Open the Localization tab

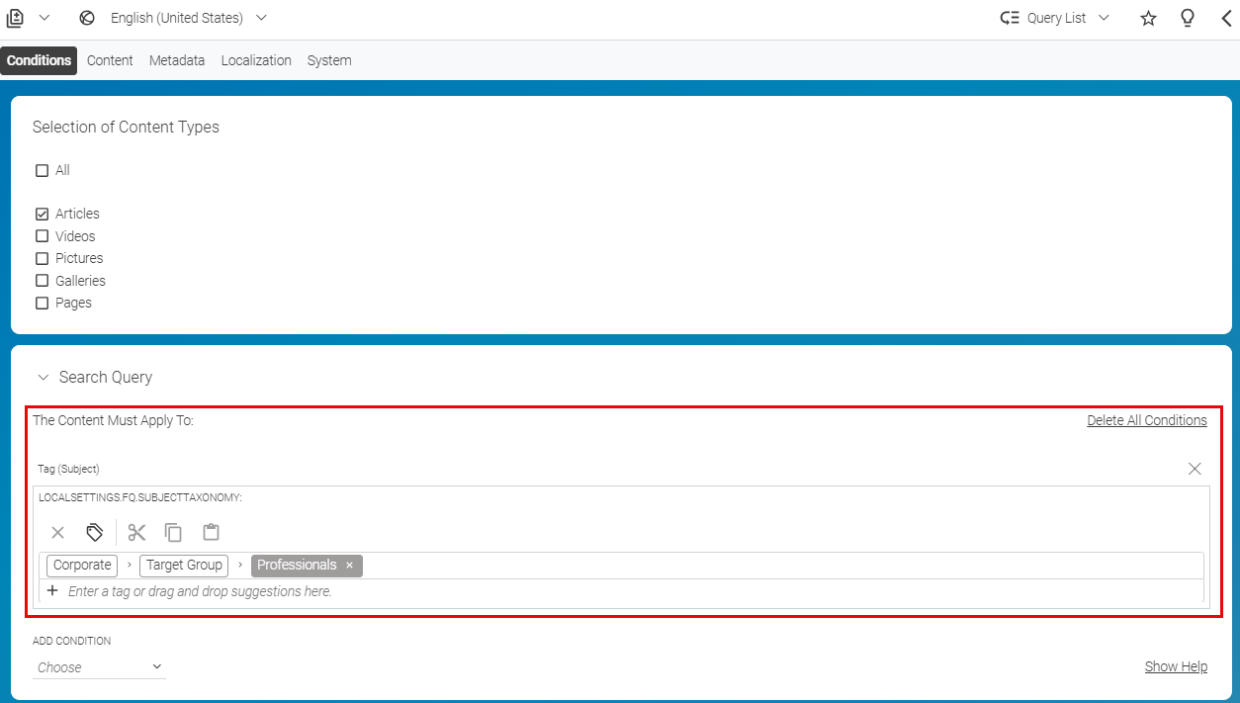256,60
